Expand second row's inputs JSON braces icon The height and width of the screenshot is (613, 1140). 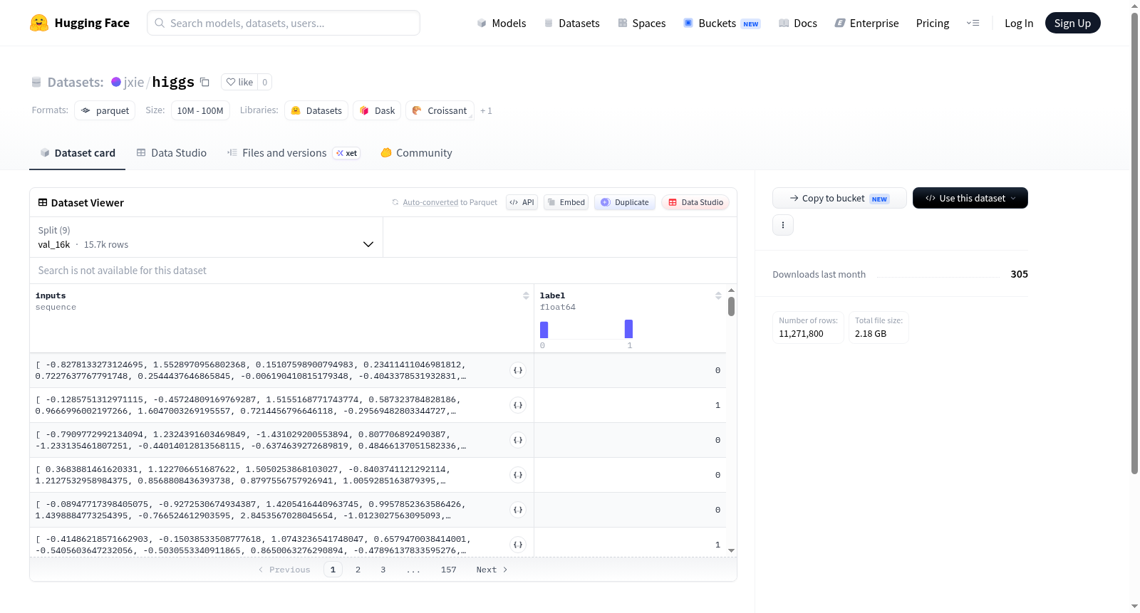[x=518, y=405]
